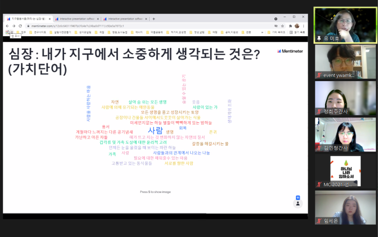
Task: Reload the Mentimeter page
Action: point(20,26)
